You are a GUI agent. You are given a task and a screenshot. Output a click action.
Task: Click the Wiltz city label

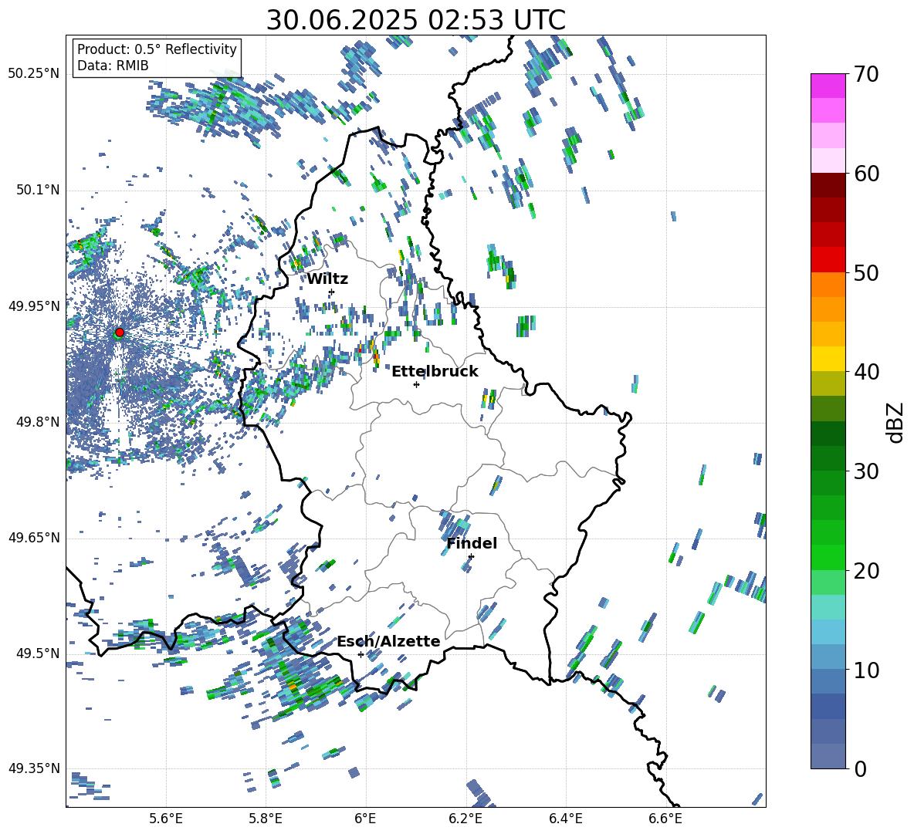pyautogui.click(x=327, y=279)
